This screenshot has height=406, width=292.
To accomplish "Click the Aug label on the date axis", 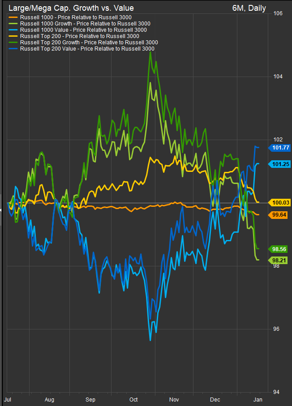I will (x=50, y=398).
